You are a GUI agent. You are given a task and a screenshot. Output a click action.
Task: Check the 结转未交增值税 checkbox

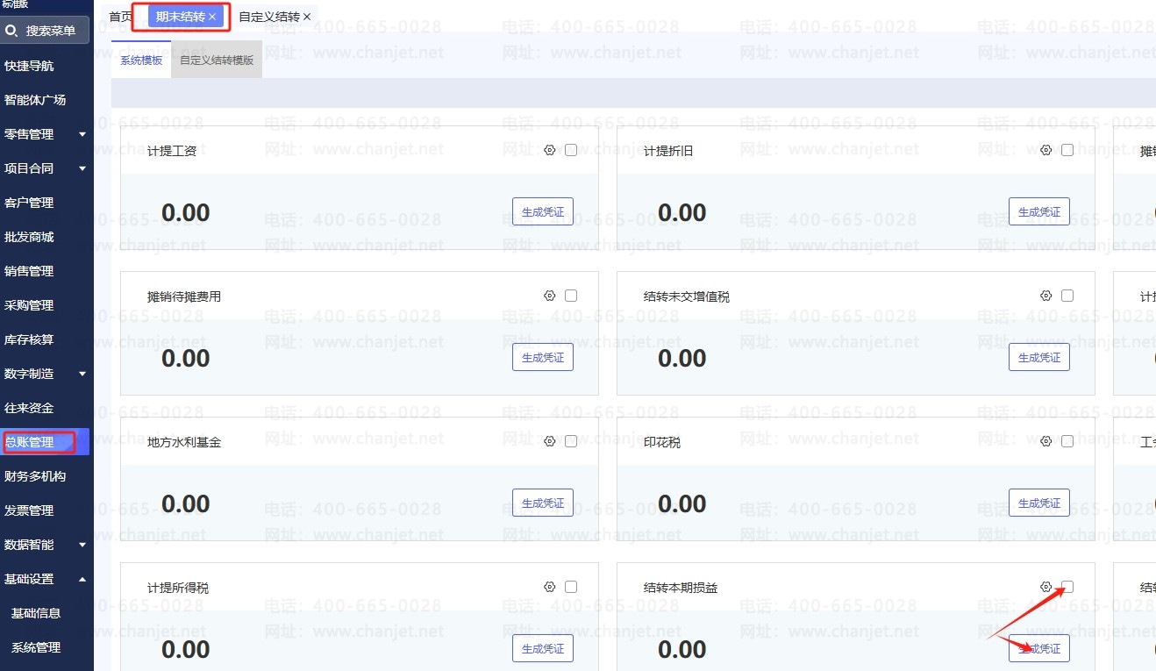tap(1067, 296)
